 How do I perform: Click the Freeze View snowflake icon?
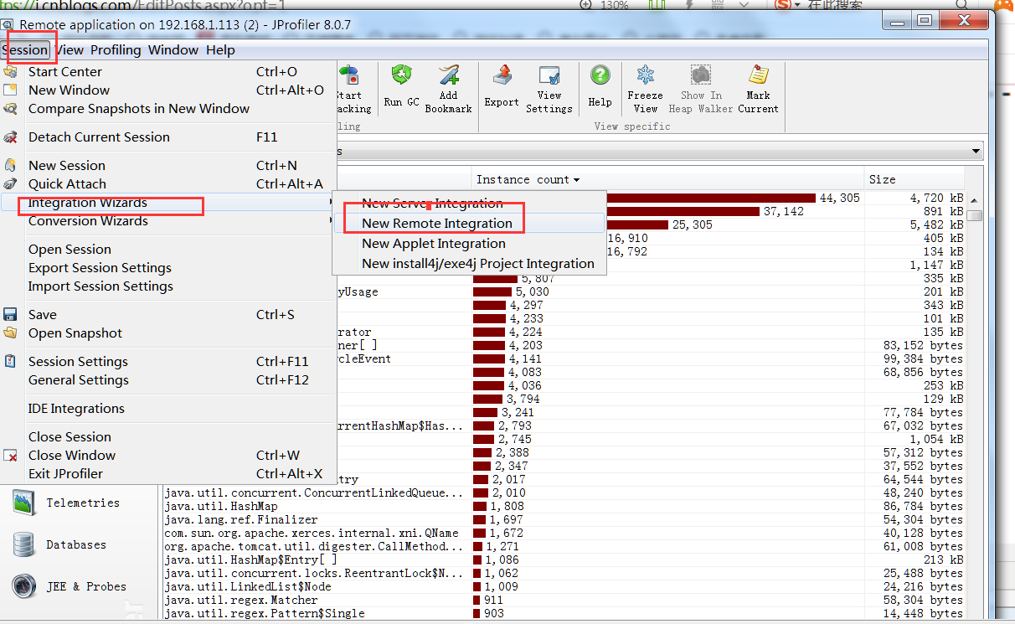tap(646, 75)
